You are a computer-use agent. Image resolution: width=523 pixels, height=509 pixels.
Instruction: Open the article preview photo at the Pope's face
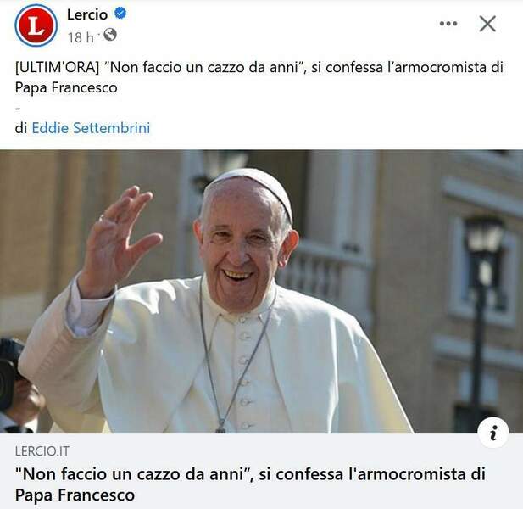tap(246, 247)
